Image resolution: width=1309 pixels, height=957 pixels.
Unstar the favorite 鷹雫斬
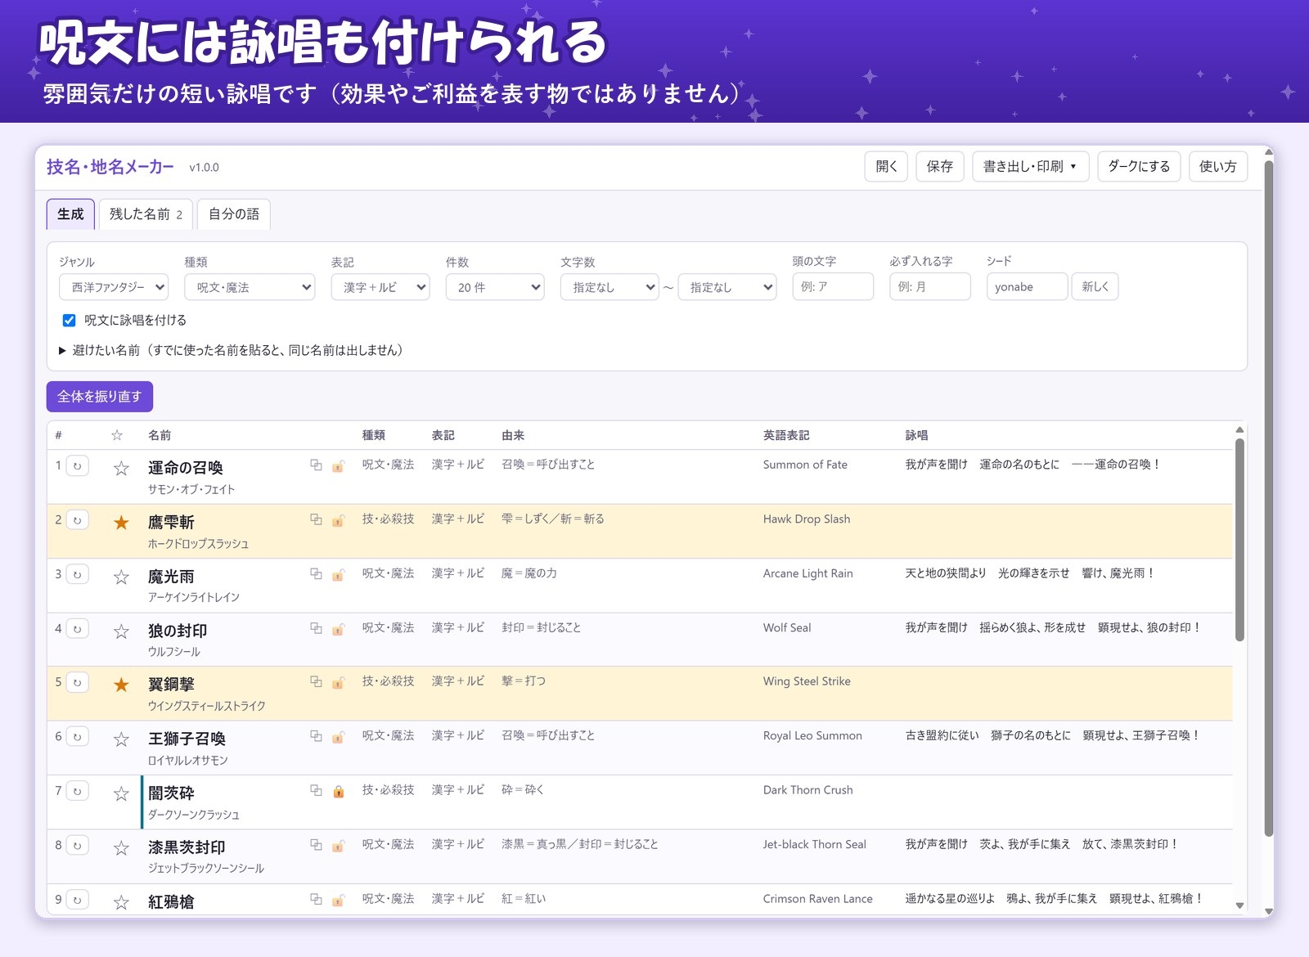tap(121, 523)
